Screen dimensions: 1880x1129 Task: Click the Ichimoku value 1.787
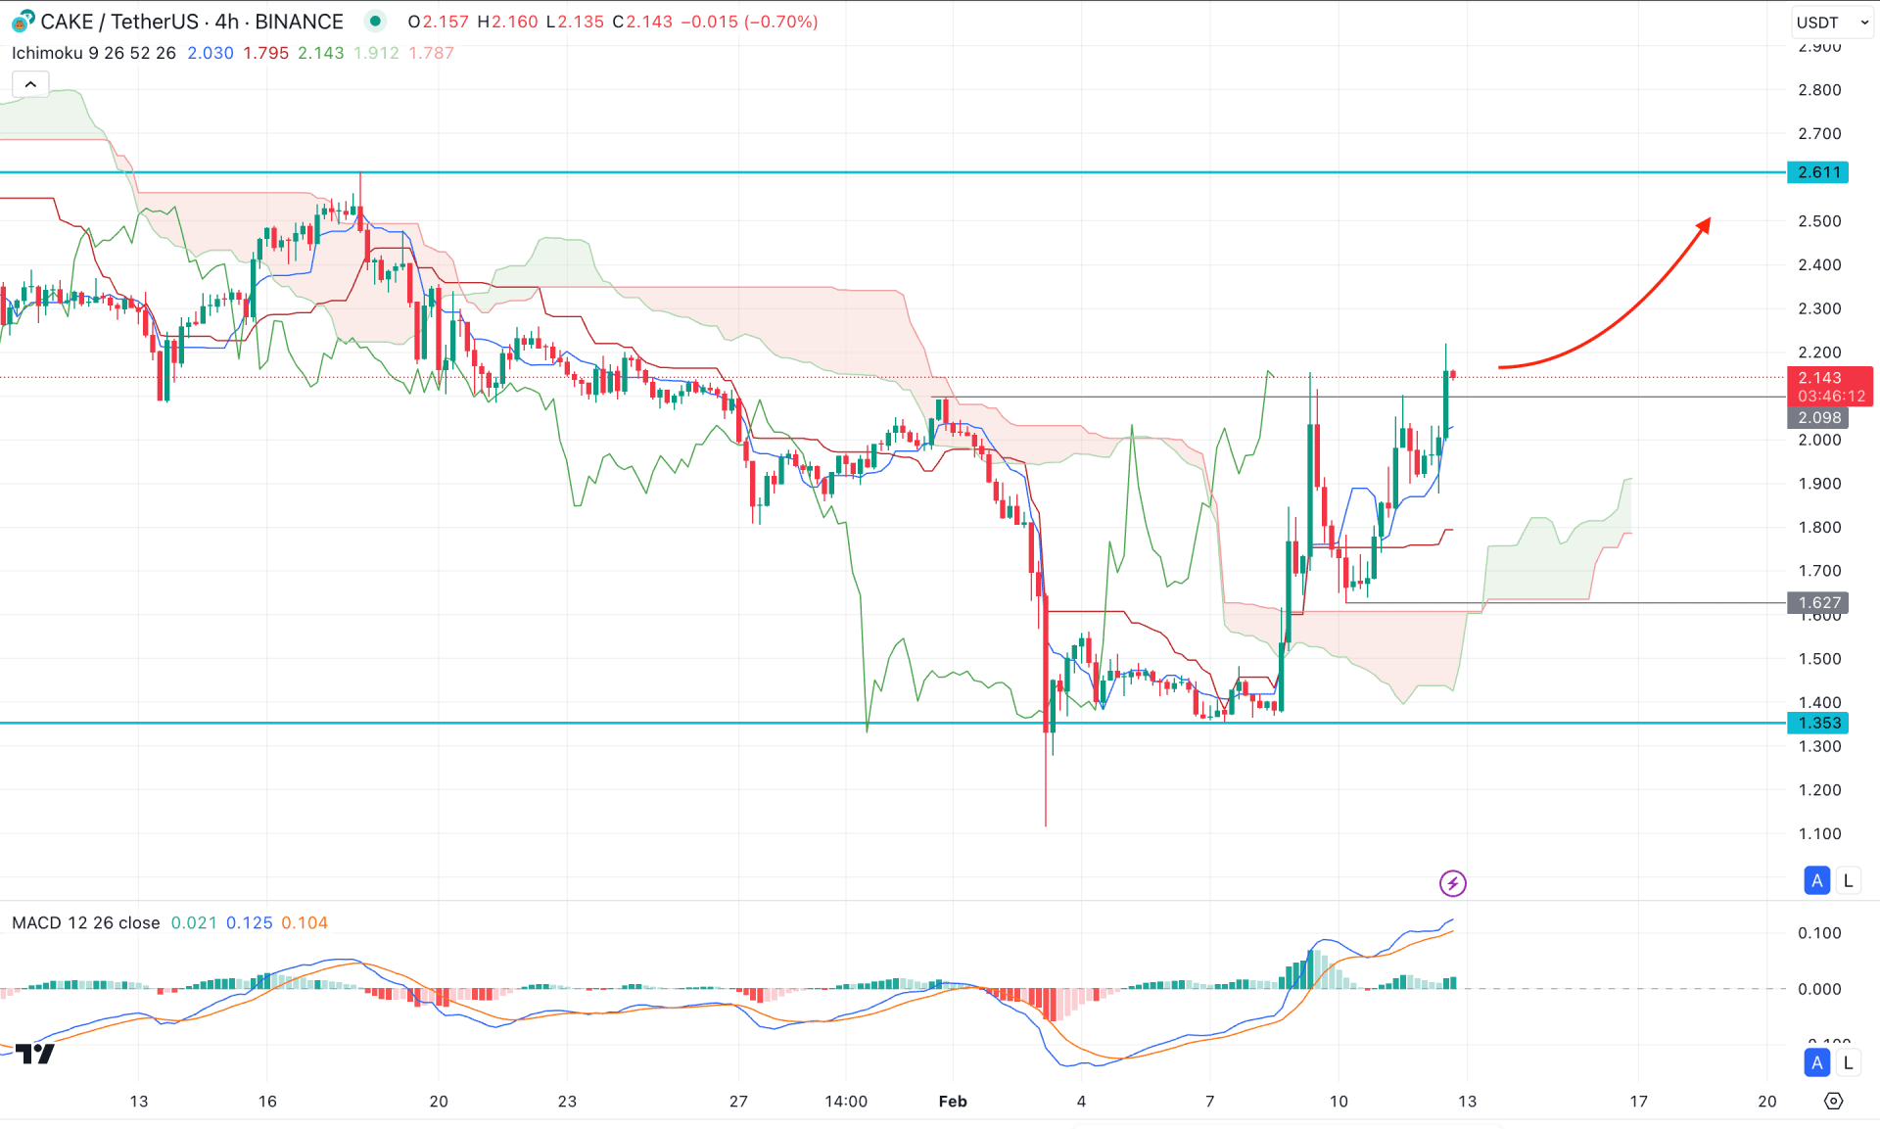(x=432, y=53)
